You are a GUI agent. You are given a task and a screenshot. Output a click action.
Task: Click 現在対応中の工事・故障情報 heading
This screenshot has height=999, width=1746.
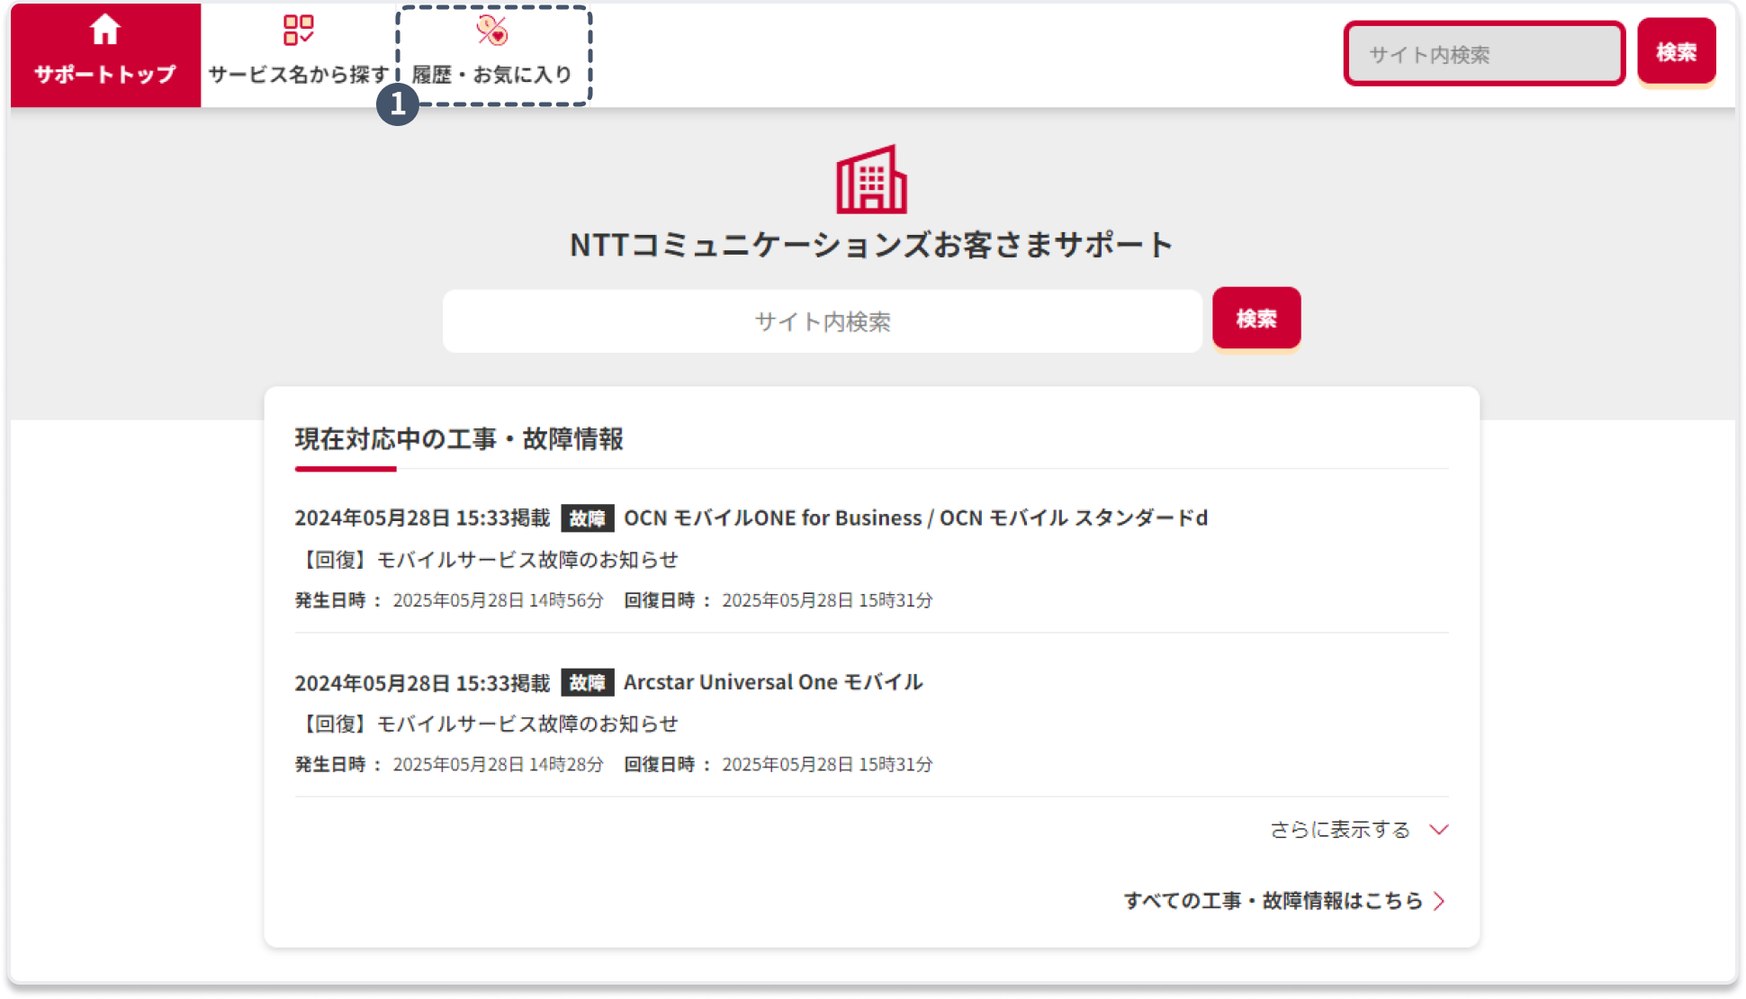click(459, 439)
